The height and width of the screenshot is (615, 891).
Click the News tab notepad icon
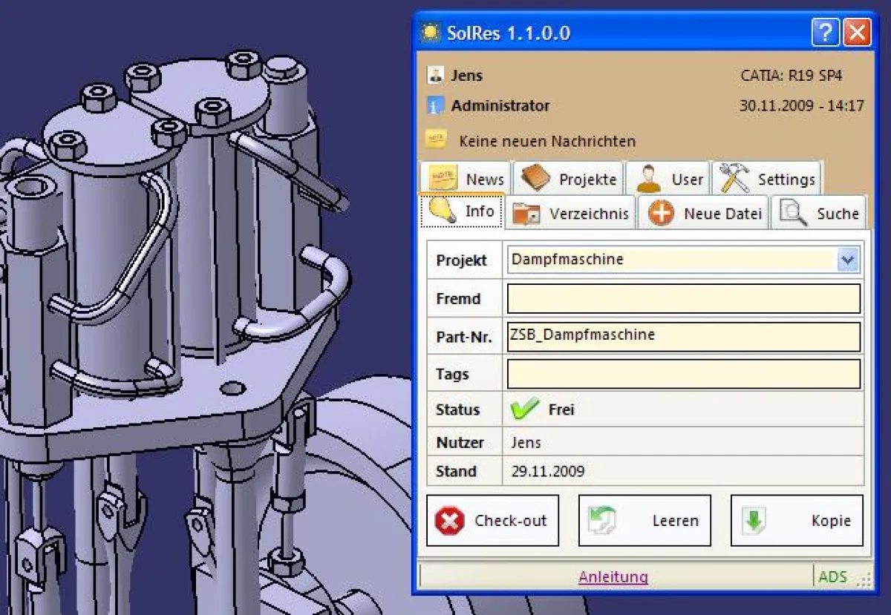(443, 179)
